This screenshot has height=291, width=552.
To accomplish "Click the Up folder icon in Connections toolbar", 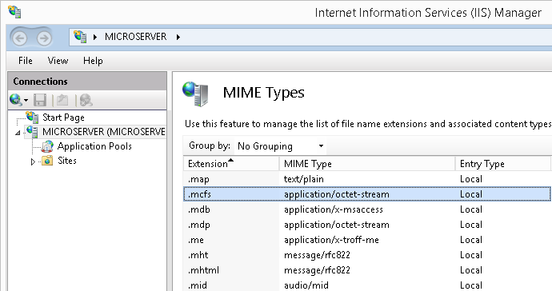I will [62, 100].
